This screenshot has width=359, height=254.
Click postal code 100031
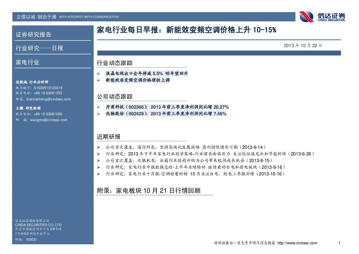(x=31, y=239)
